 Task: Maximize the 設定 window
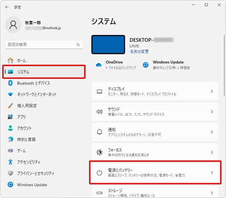206,5
